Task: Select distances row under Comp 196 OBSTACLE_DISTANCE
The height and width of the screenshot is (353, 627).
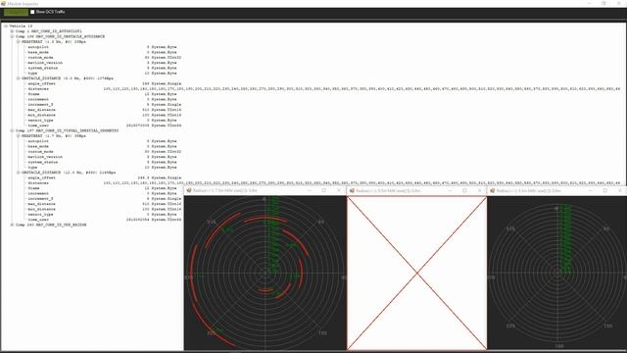Action: pyautogui.click(x=324, y=89)
